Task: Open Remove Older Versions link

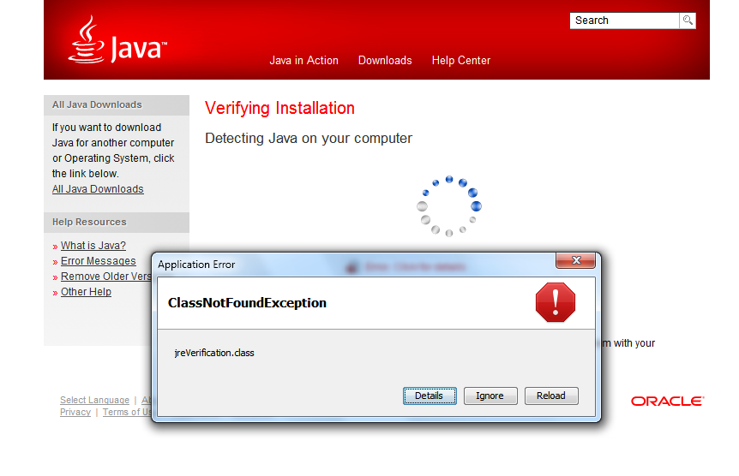Action: [x=106, y=277]
